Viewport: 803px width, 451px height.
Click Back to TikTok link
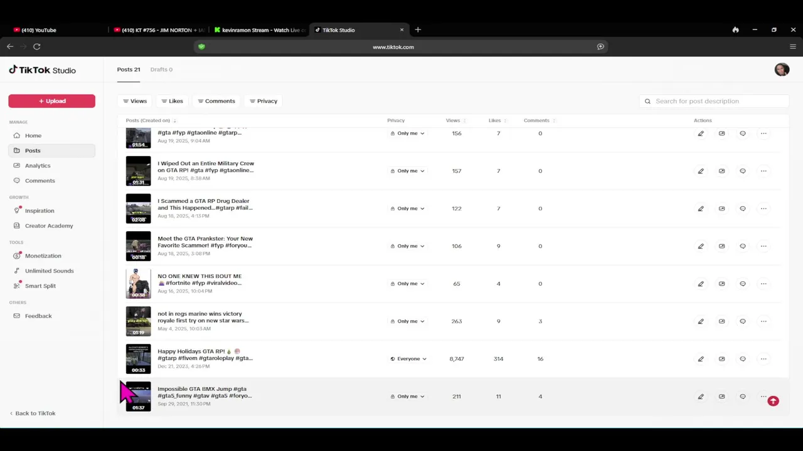pyautogui.click(x=33, y=413)
